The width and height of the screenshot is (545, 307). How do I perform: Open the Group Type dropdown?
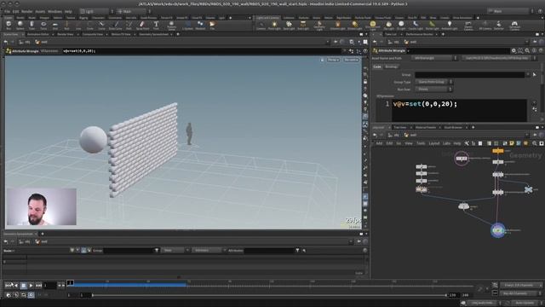point(433,82)
